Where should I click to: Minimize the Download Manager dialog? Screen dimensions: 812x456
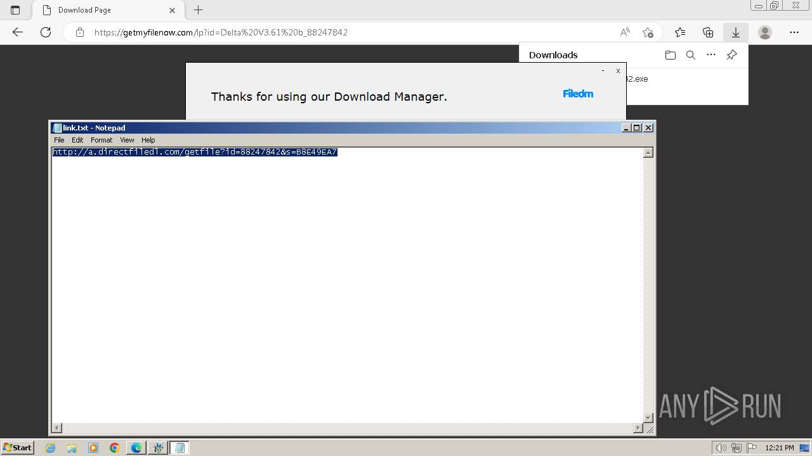click(603, 71)
